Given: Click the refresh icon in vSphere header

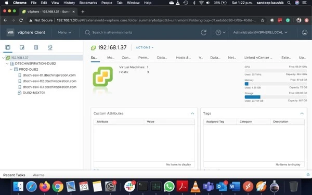Looking at the screenshot, I should coord(203,32).
